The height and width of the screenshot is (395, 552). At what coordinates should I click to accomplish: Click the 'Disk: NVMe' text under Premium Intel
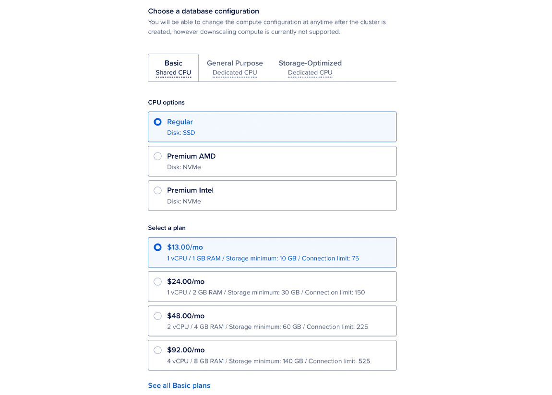pyautogui.click(x=184, y=201)
